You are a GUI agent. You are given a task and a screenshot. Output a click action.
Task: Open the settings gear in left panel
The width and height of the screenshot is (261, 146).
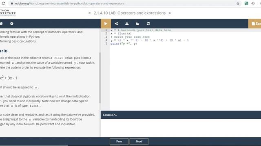pyautogui.click(x=12, y=24)
